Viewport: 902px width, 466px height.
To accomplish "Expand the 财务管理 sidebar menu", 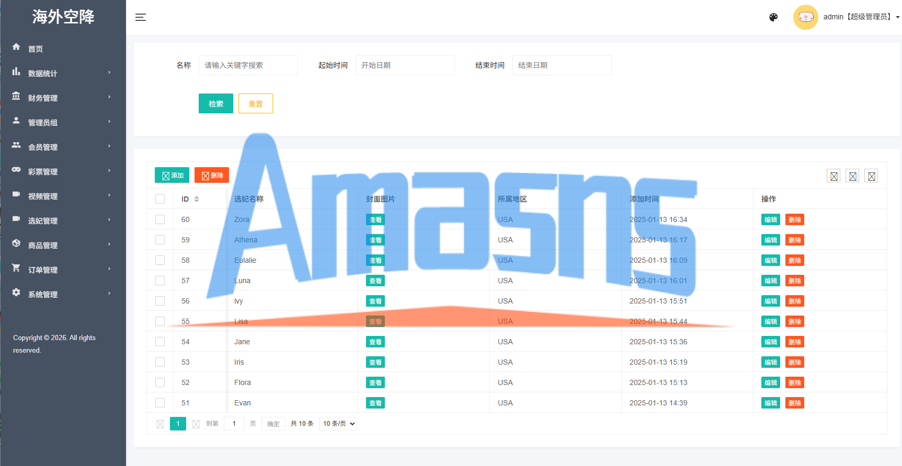I will click(63, 98).
